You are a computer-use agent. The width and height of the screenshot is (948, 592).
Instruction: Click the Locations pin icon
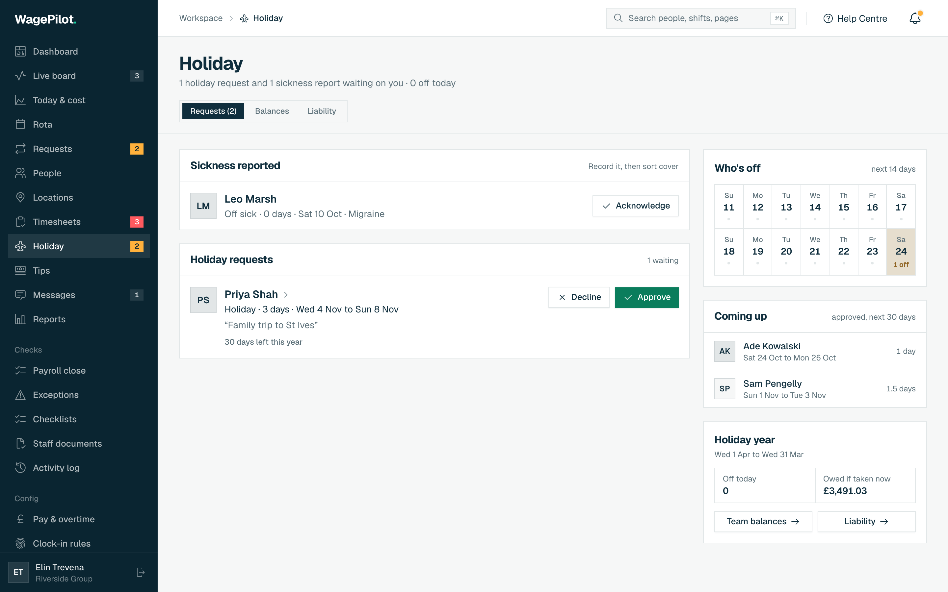coord(20,197)
